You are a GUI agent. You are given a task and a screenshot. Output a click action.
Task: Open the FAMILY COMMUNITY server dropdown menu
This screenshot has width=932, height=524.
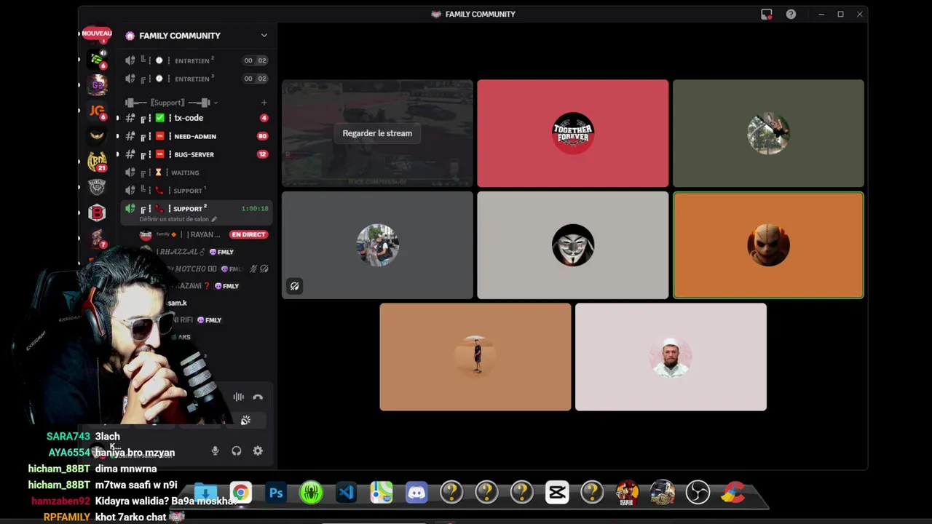(x=264, y=36)
